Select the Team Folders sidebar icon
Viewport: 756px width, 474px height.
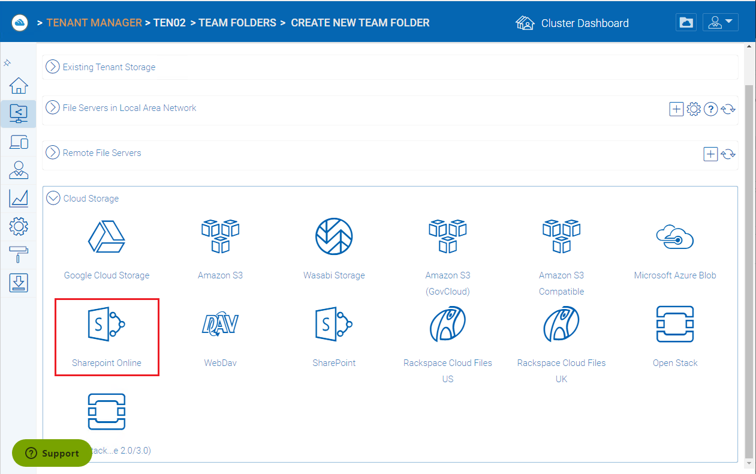pos(19,113)
